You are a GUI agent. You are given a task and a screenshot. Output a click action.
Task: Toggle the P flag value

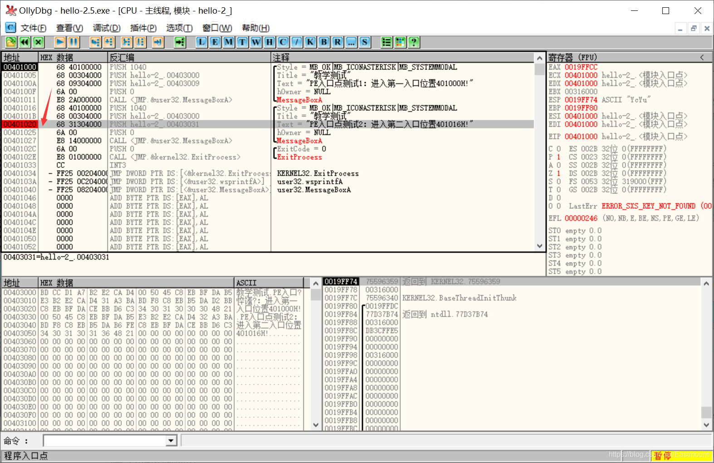558,157
